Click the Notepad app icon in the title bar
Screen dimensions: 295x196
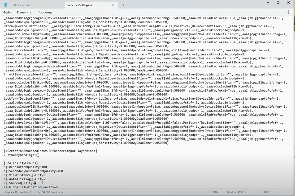point(6,5)
